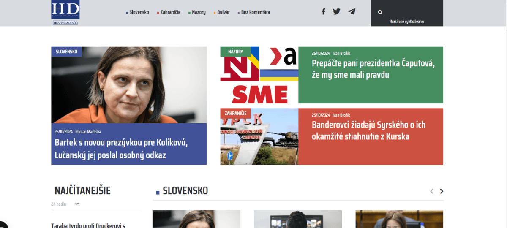Open the Twitter profile icon

tap(336, 12)
